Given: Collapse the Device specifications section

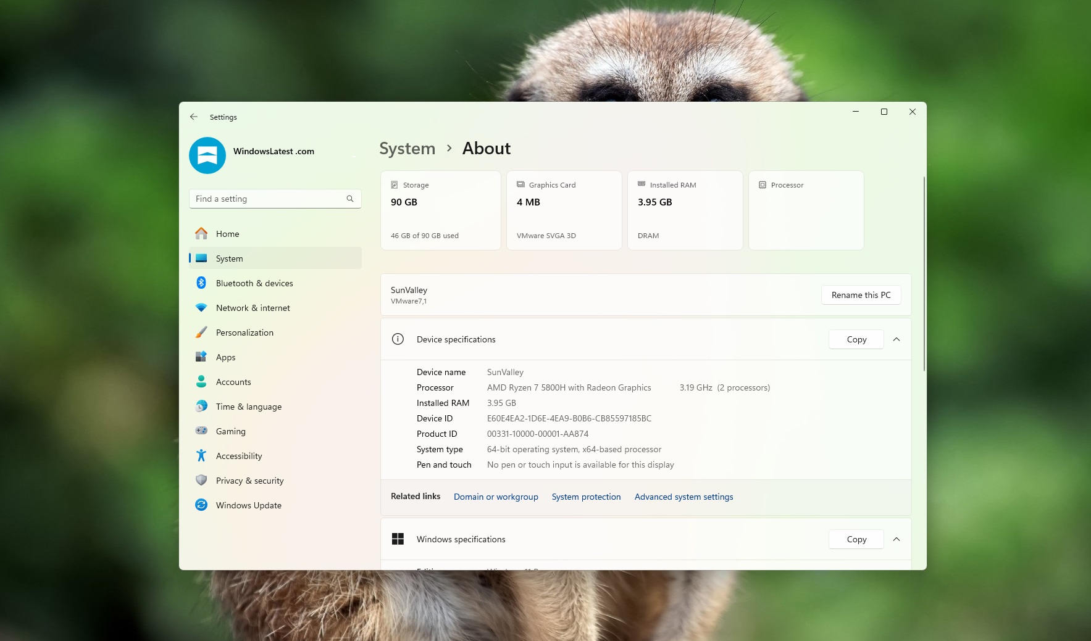Looking at the screenshot, I should point(897,339).
